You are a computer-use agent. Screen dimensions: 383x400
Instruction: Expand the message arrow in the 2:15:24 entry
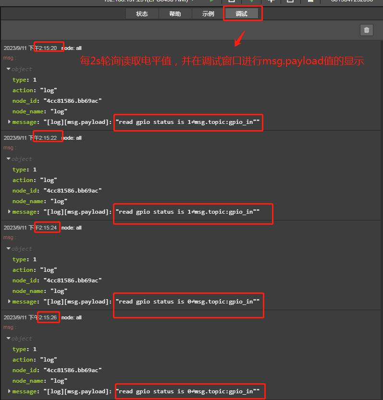10,302
